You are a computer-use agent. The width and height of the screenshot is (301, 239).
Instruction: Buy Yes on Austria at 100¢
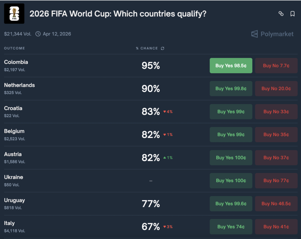click(x=231, y=157)
